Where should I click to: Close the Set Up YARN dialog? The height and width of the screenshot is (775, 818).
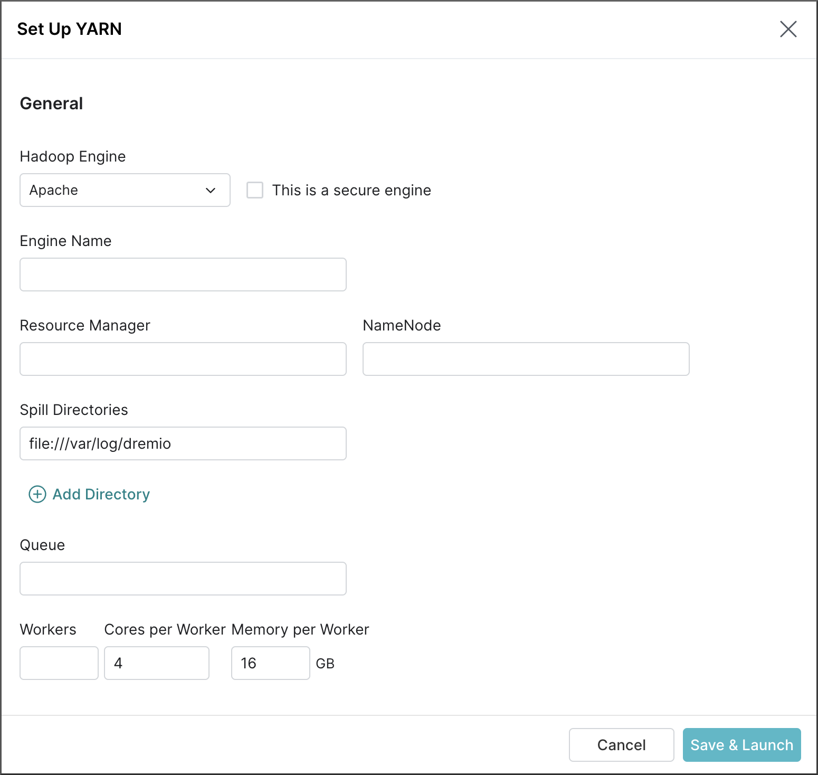[788, 29]
